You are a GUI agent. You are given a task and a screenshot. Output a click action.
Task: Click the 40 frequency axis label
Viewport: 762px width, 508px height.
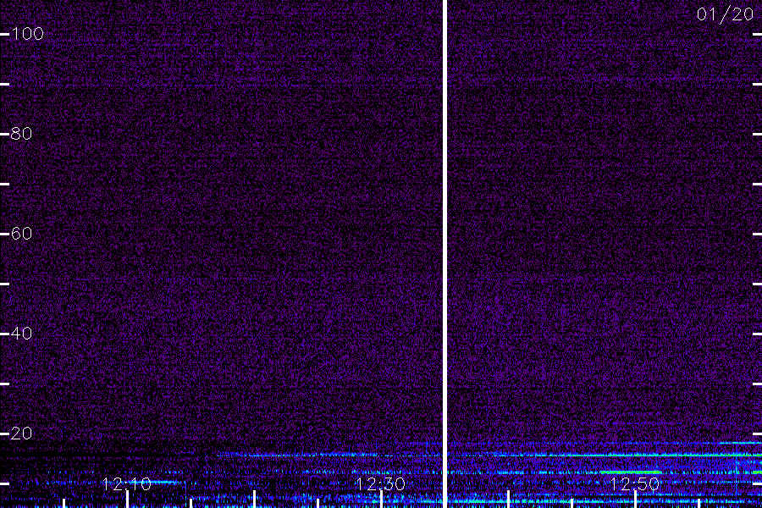pos(21,334)
